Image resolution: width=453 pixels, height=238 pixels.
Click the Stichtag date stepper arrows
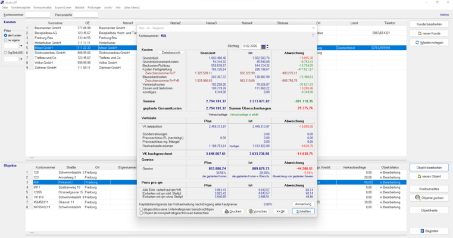tap(267, 46)
